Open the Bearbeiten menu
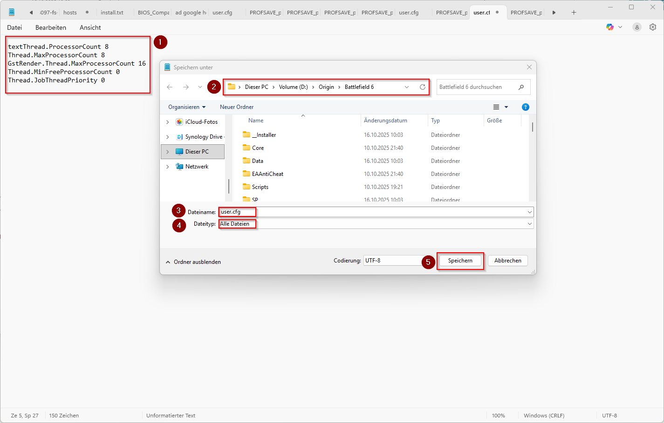The height and width of the screenshot is (423, 664). [51, 27]
